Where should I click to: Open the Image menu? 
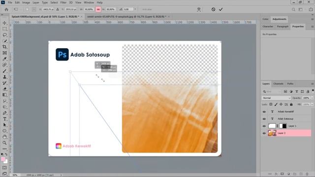pyautogui.click(x=26, y=2)
